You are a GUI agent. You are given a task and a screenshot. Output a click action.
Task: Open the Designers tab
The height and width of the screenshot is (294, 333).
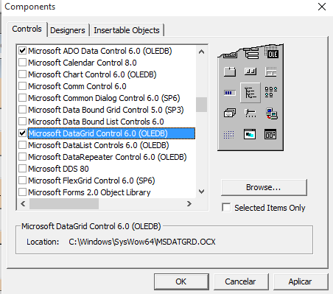tap(68, 30)
